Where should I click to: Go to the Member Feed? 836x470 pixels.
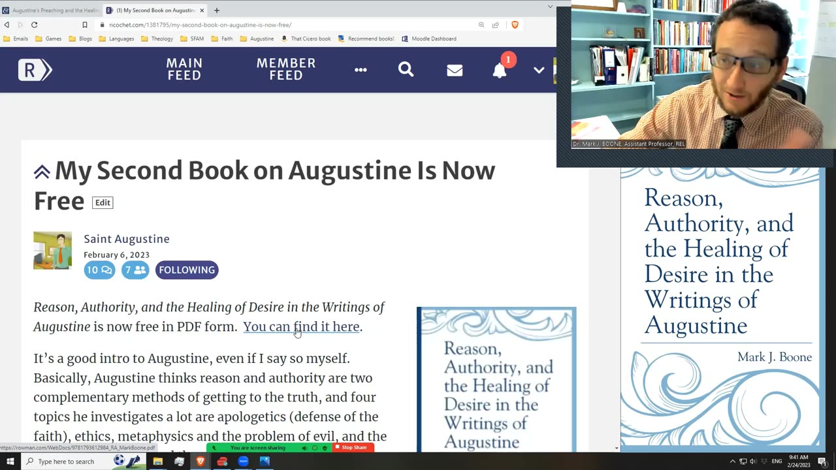(x=286, y=69)
